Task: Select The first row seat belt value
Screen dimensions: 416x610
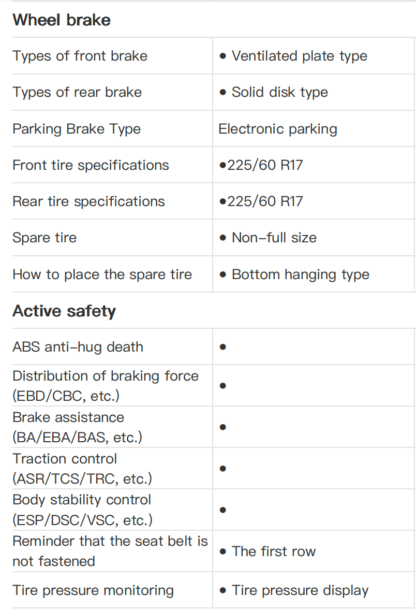Action: click(x=274, y=551)
